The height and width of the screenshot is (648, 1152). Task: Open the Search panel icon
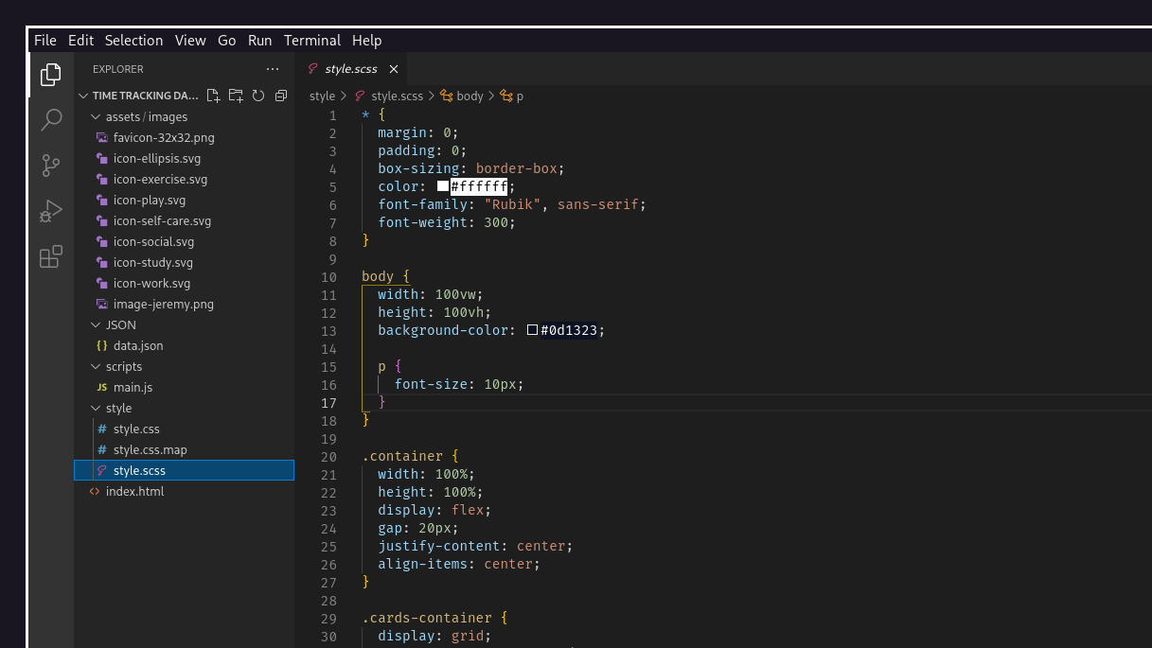point(50,119)
